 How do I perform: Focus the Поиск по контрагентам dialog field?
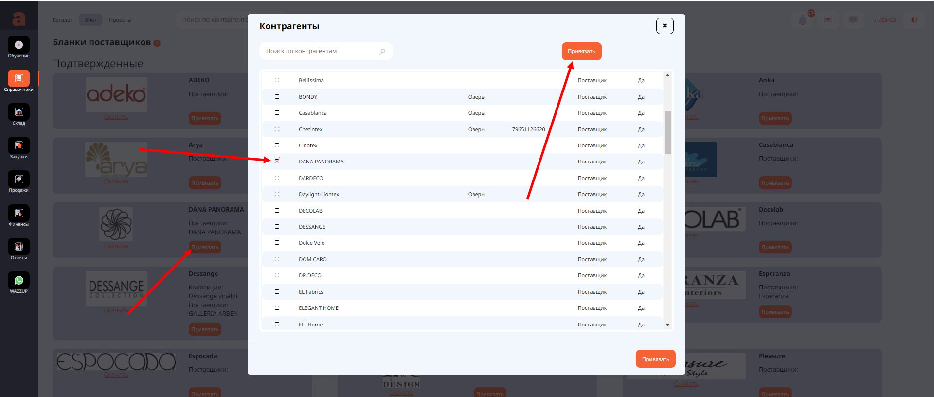[320, 51]
